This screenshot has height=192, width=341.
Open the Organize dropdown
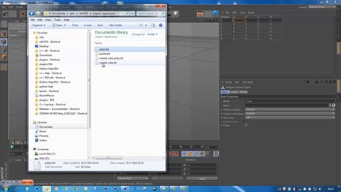tap(39, 25)
